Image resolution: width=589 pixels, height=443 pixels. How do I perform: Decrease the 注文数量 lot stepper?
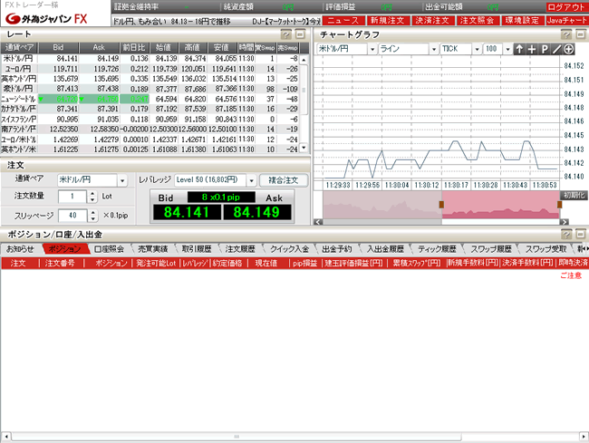coord(92,199)
